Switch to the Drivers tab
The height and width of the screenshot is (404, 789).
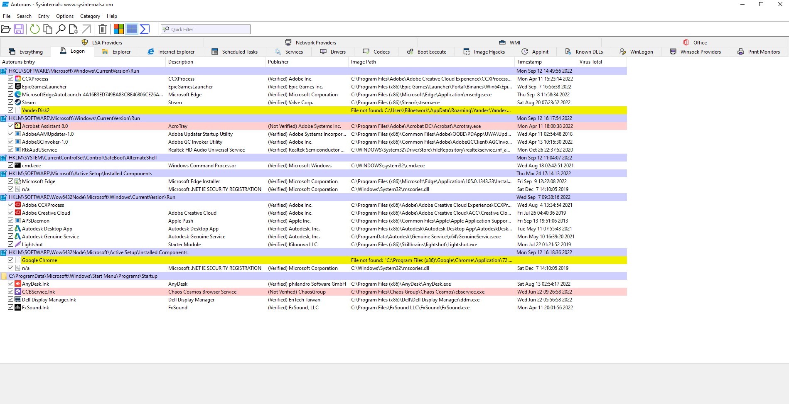tap(333, 52)
